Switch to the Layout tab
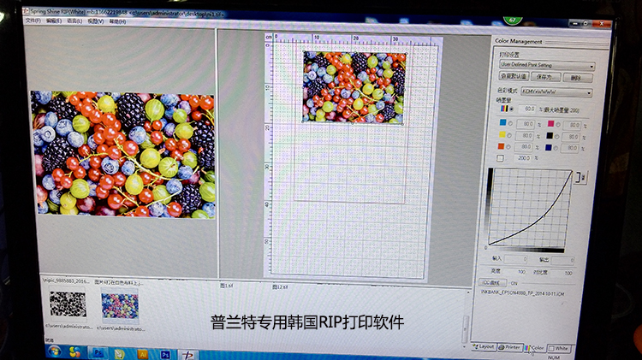The height and width of the screenshot is (360, 642). click(484, 346)
